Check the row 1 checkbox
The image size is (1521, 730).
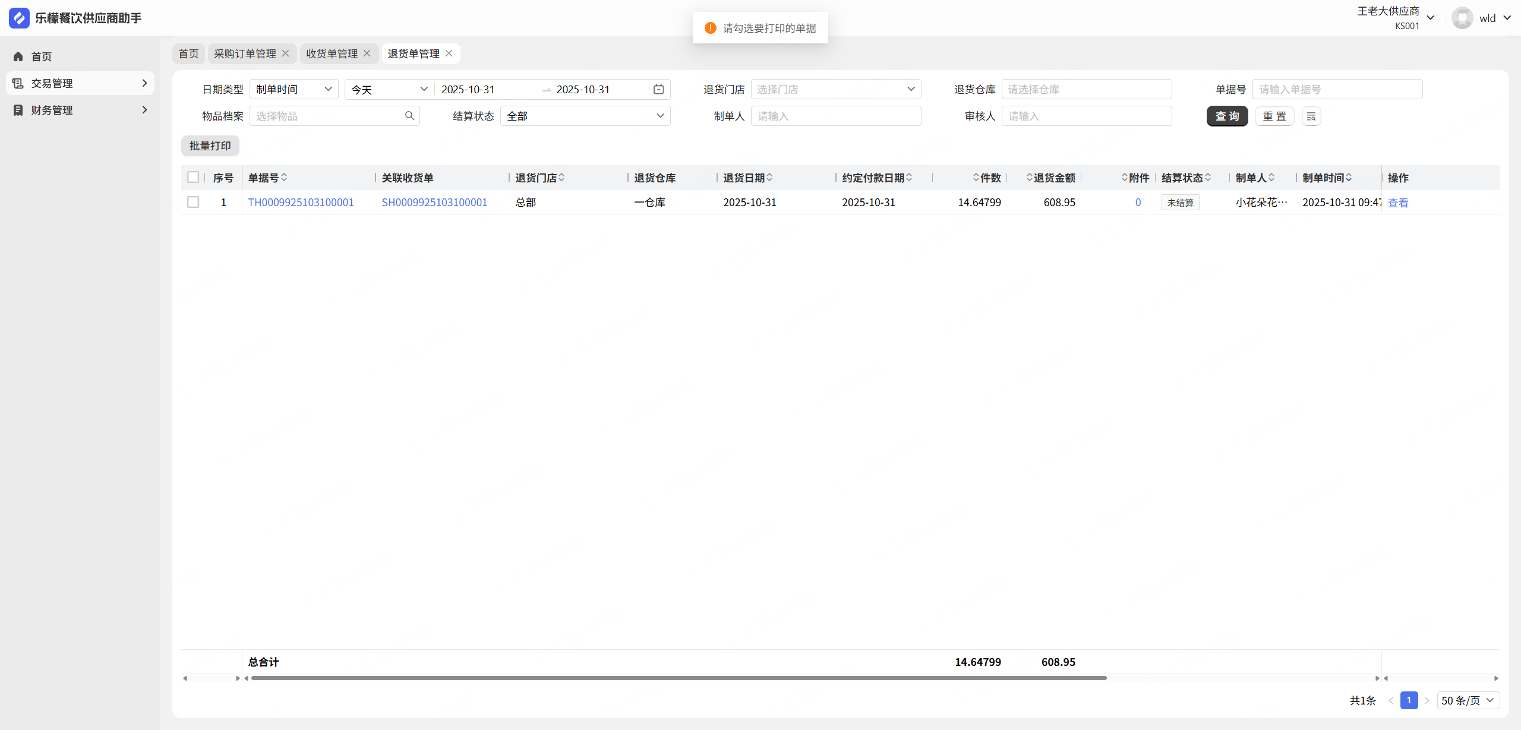click(193, 202)
